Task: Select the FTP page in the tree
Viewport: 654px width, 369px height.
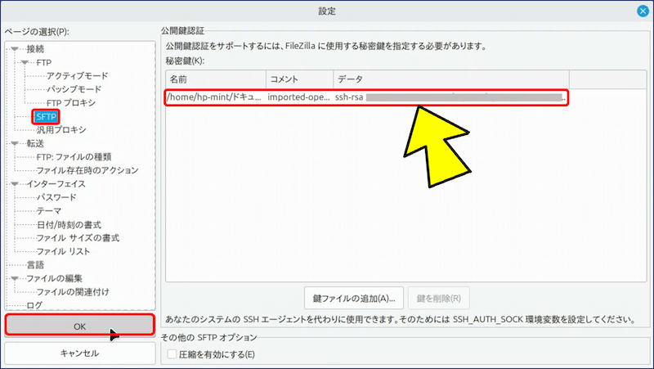Action: pyautogui.click(x=44, y=63)
